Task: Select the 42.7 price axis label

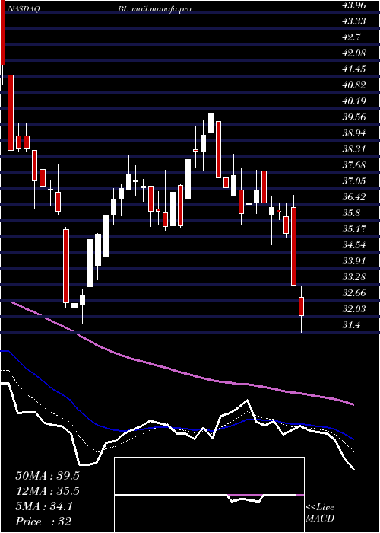Action: tap(351, 37)
